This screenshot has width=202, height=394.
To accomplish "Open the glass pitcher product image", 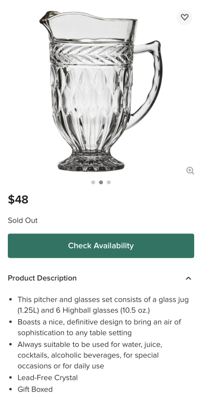I will (x=101, y=91).
